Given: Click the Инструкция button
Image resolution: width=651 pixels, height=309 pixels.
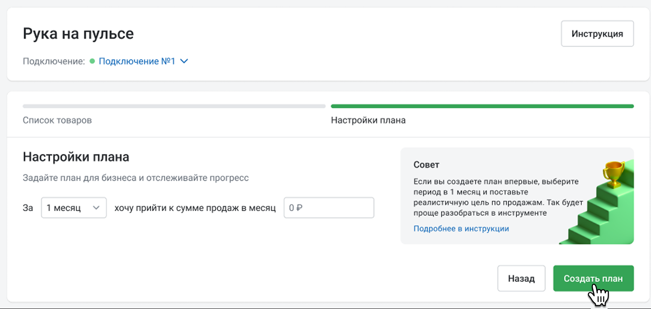Looking at the screenshot, I should point(597,34).
